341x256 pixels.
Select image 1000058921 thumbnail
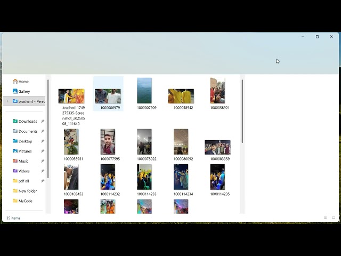click(217, 91)
